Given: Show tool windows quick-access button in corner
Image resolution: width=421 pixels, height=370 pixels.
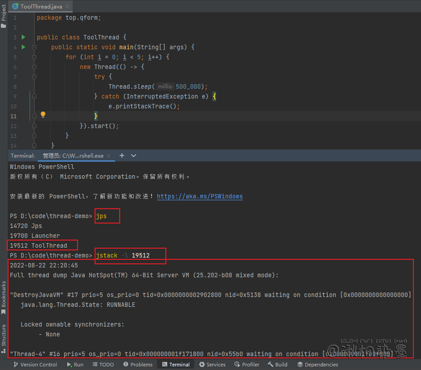Looking at the screenshot, I should point(4,365).
